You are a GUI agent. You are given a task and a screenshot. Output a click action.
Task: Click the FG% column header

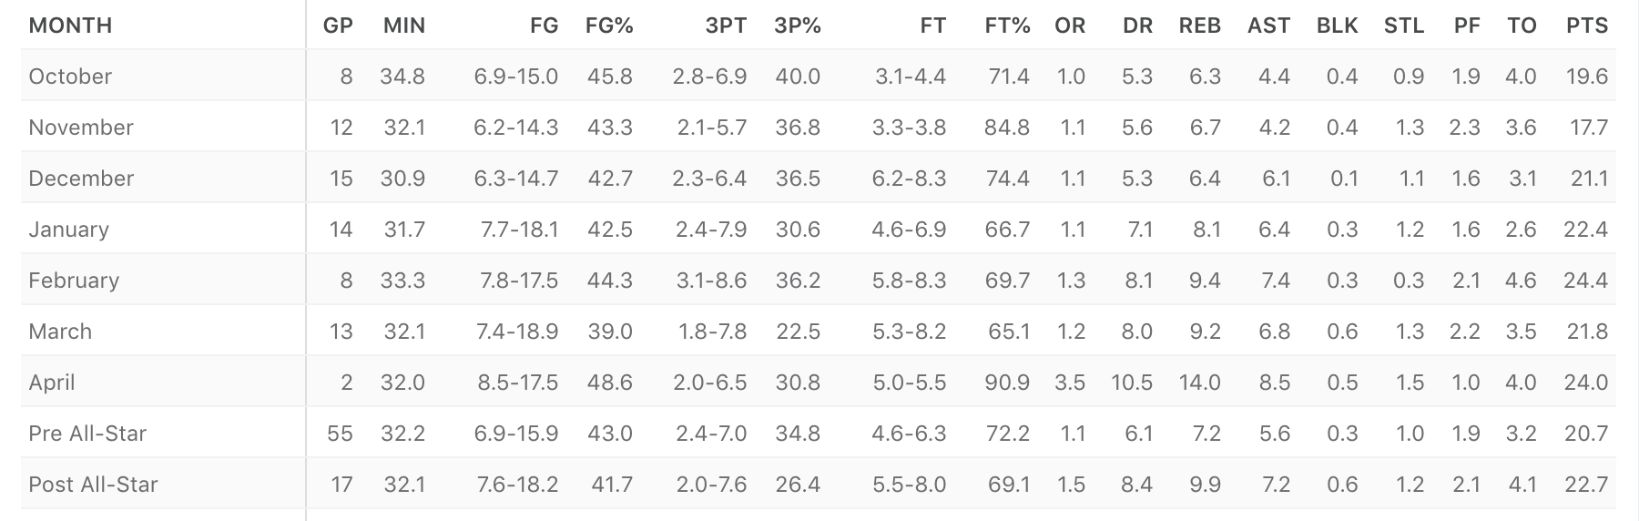coord(609,26)
